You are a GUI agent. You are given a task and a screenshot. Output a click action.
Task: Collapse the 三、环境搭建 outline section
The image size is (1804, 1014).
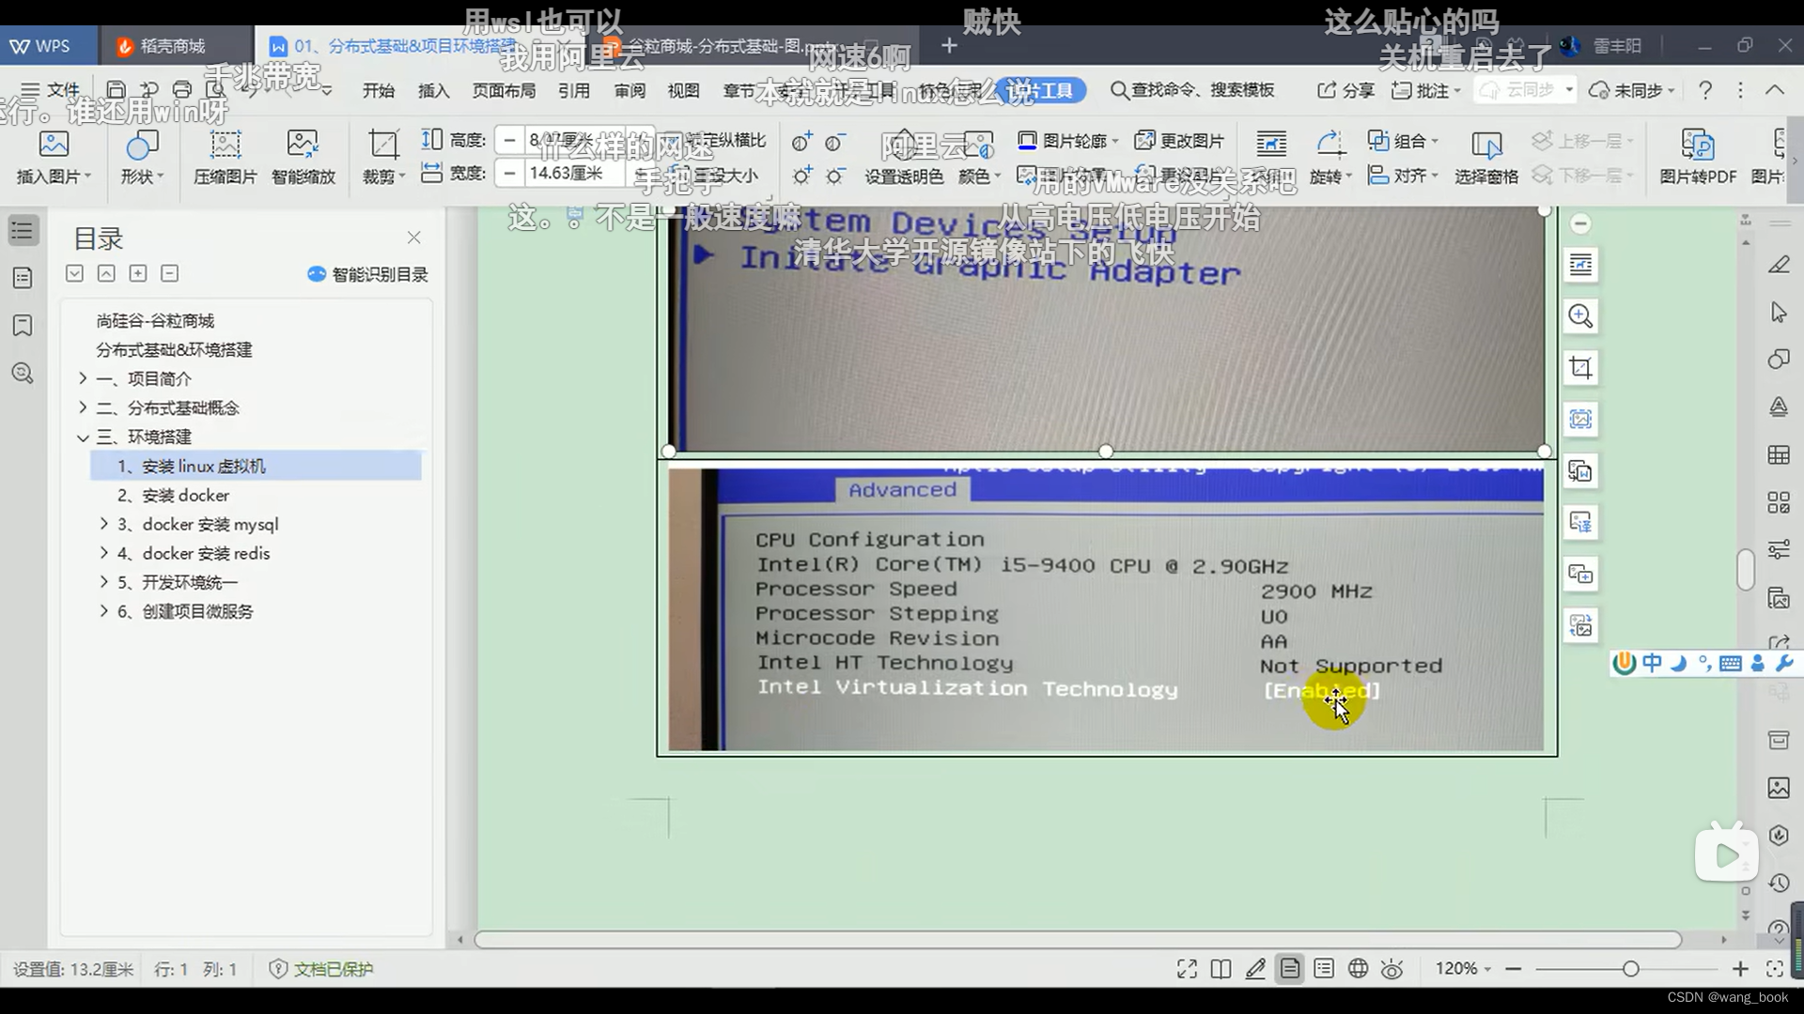83,438
